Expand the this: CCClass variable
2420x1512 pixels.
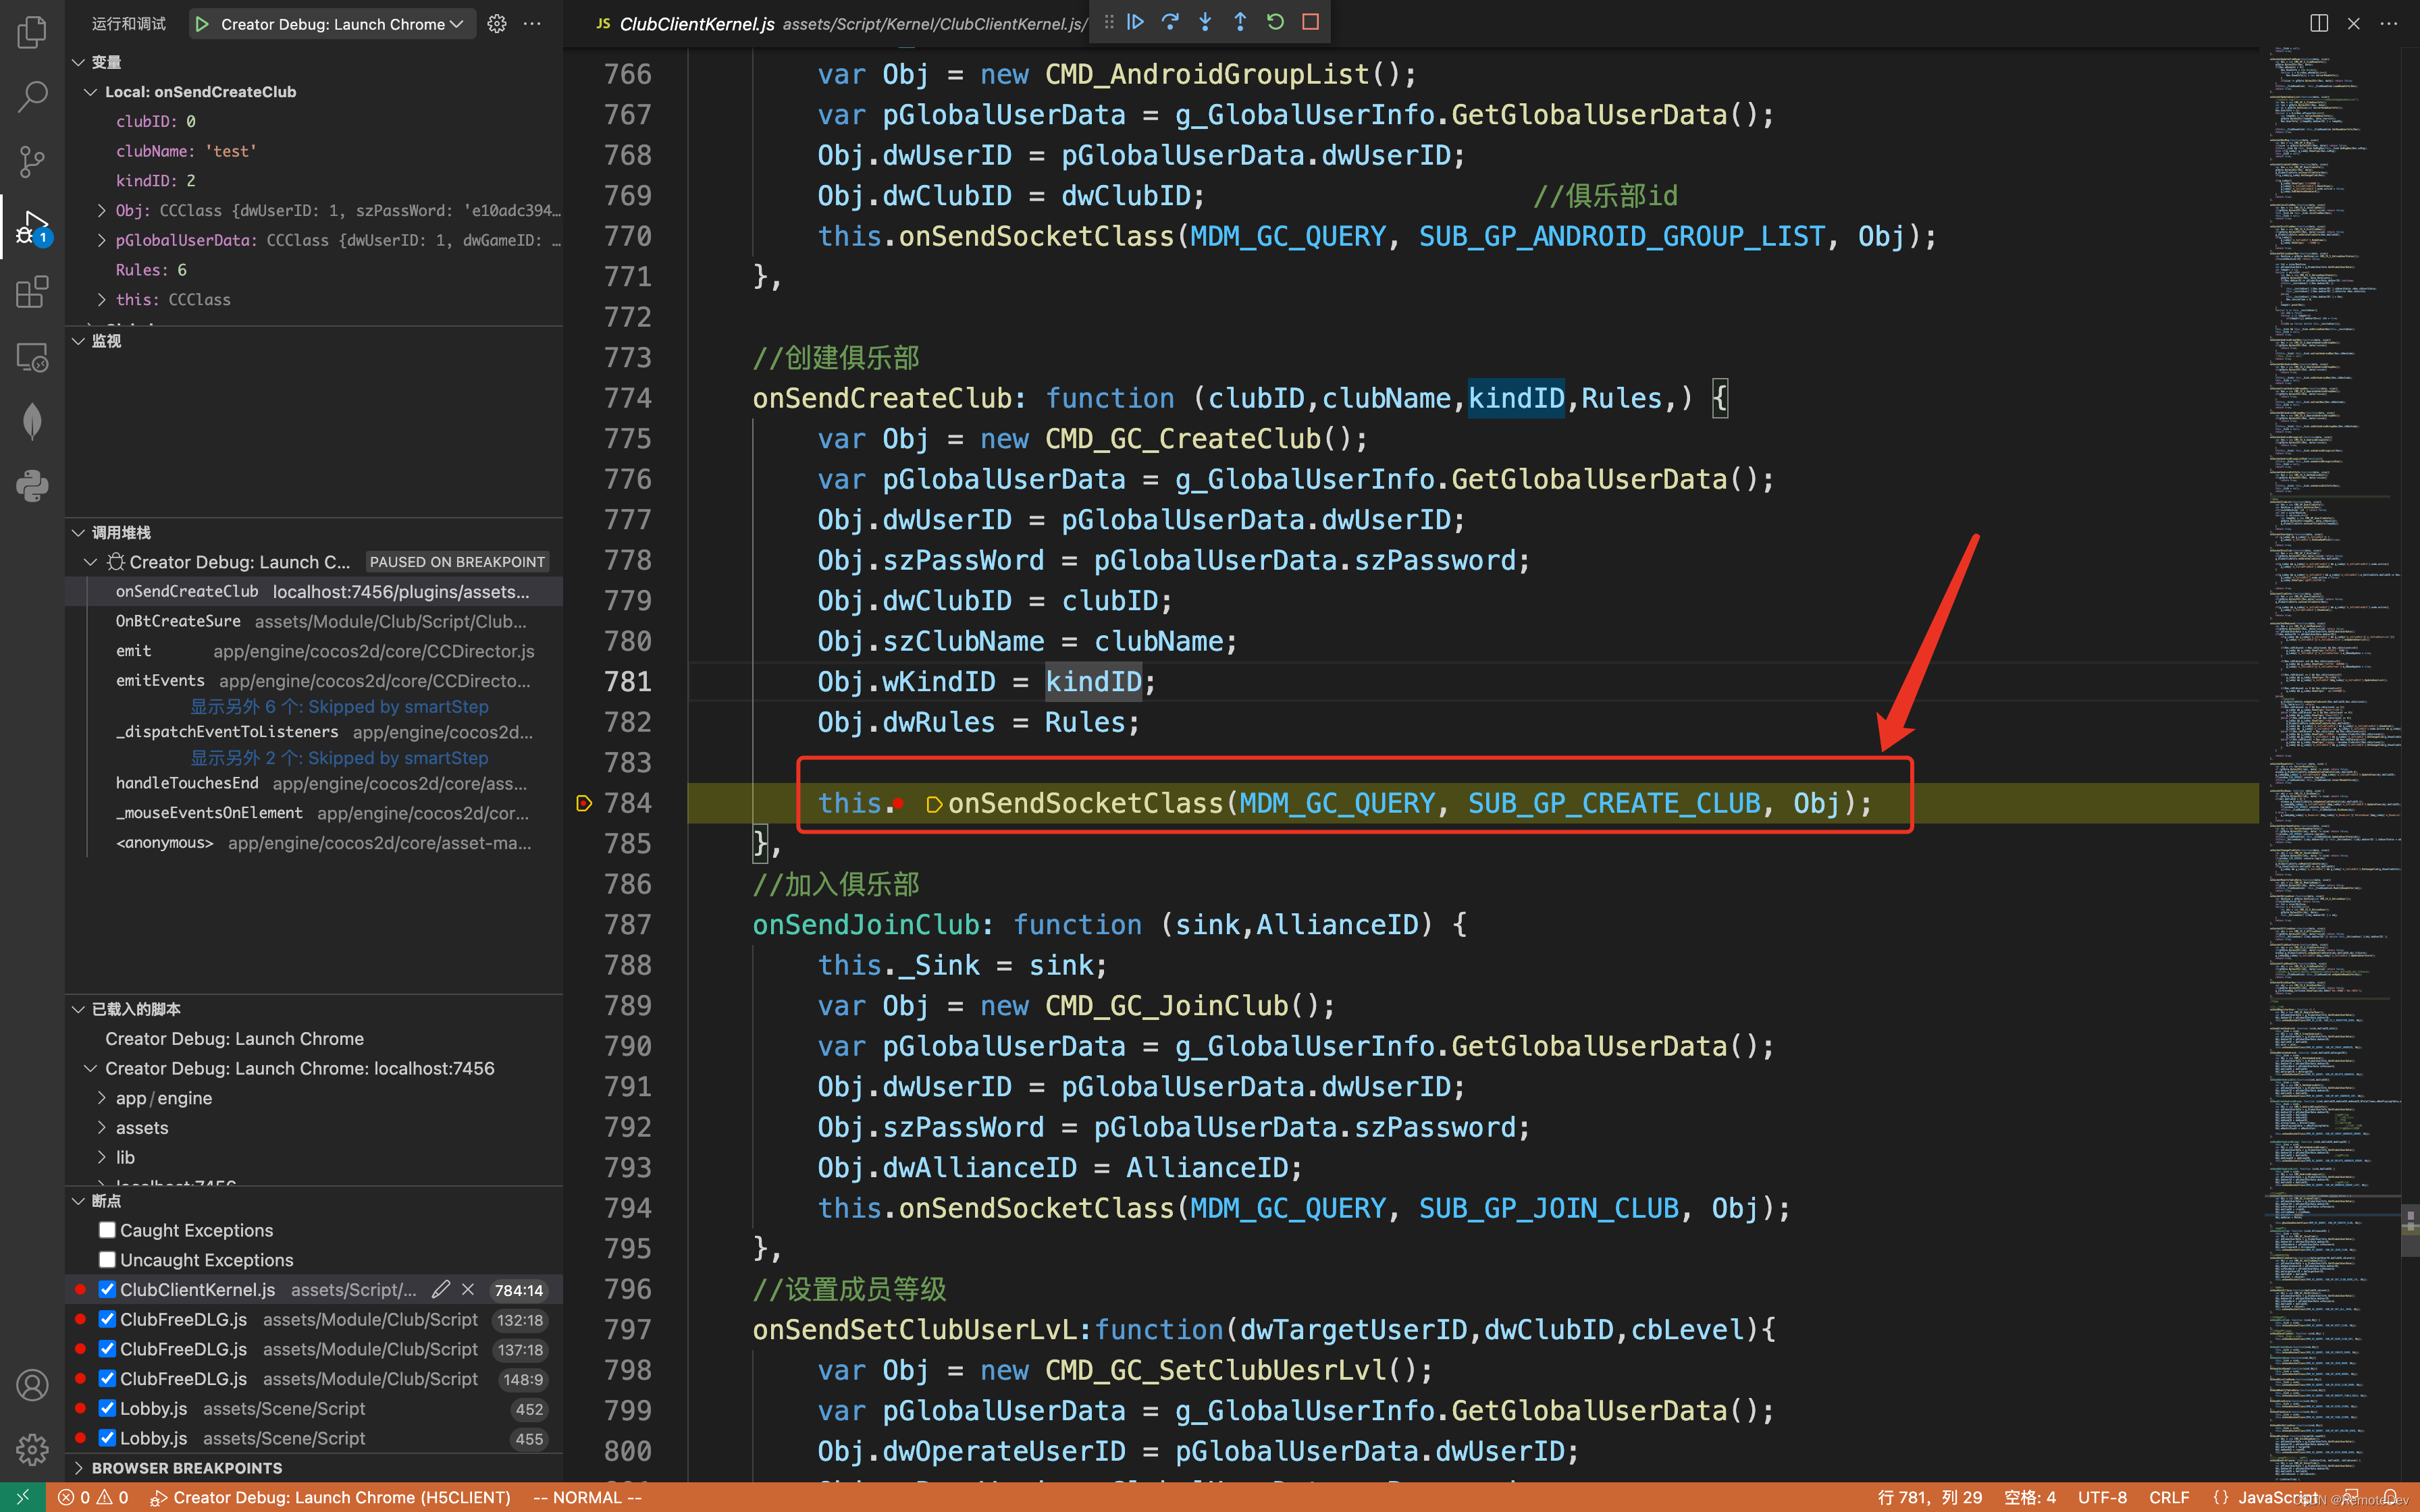(101, 299)
